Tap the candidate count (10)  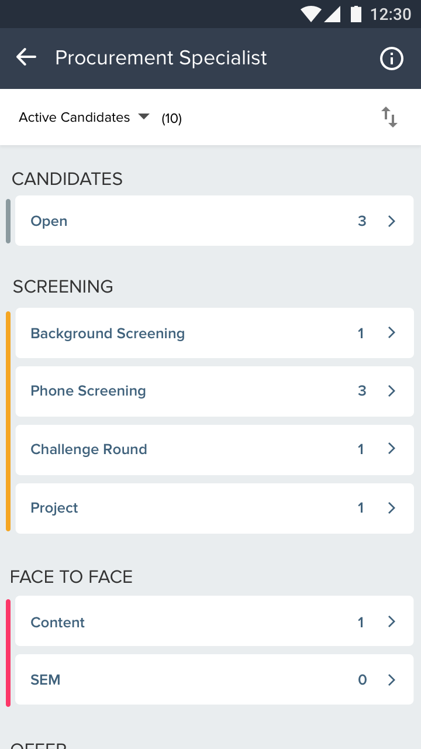(172, 119)
